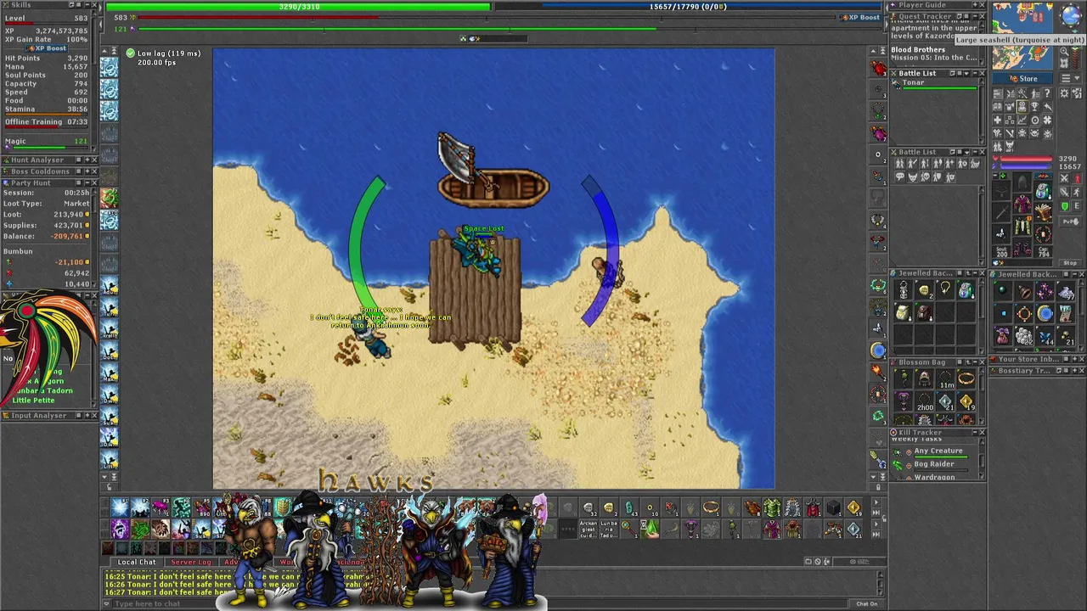Toggle the E expert mode button

(1077, 206)
